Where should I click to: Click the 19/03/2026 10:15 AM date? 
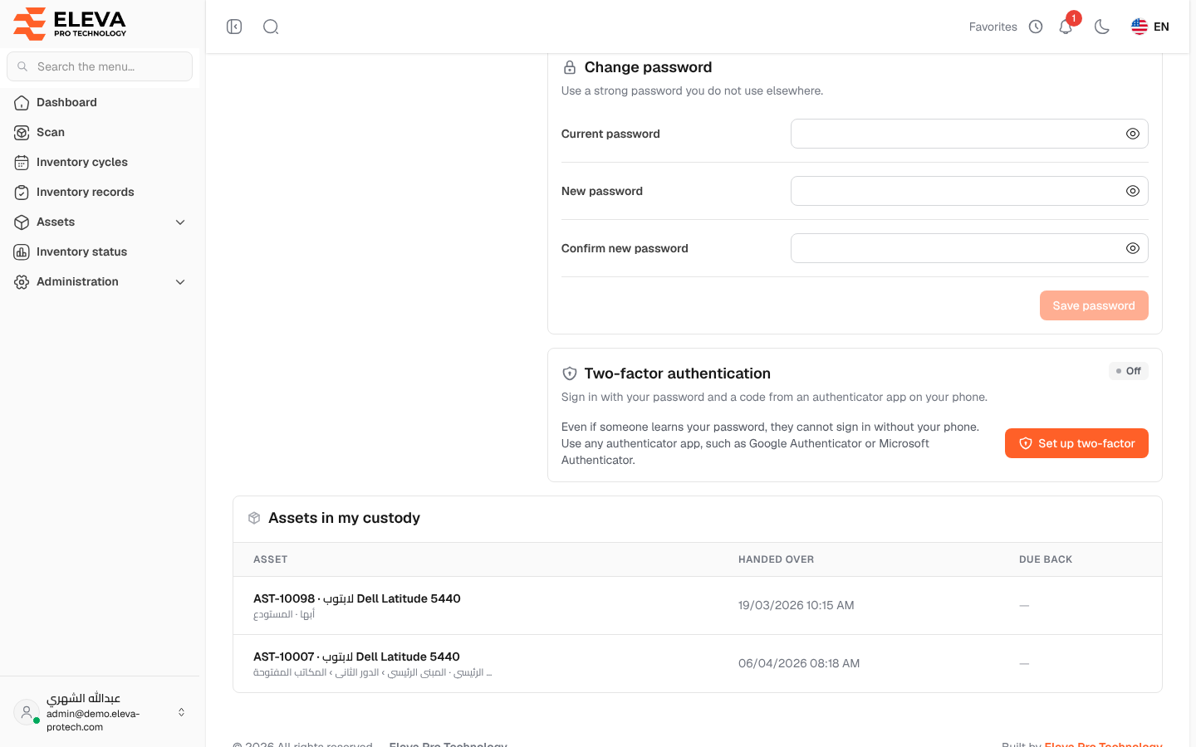[796, 606]
